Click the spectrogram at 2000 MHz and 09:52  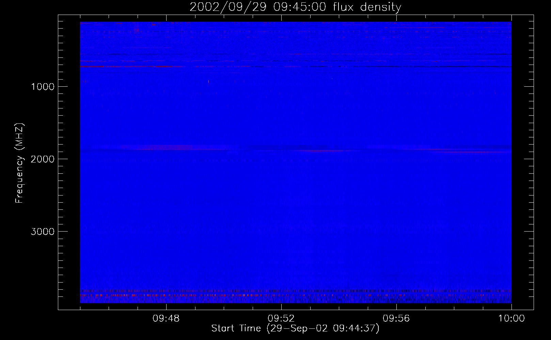[x=281, y=159]
